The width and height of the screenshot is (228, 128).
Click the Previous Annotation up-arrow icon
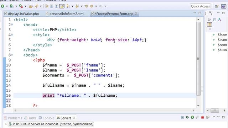point(77,6)
